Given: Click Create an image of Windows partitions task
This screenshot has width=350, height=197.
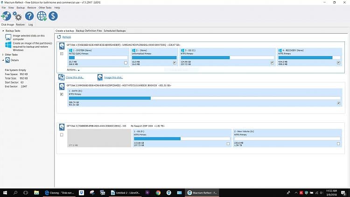Looking at the screenshot, I should point(32,47).
